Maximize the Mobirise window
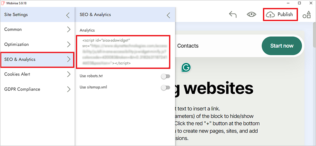This screenshot has width=316, height=146. (x=299, y=3)
